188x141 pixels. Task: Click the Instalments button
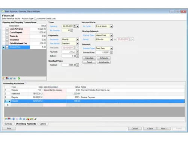[x=104, y=62]
